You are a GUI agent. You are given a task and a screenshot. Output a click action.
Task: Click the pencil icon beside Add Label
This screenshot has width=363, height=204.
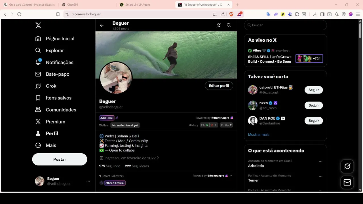117,118
